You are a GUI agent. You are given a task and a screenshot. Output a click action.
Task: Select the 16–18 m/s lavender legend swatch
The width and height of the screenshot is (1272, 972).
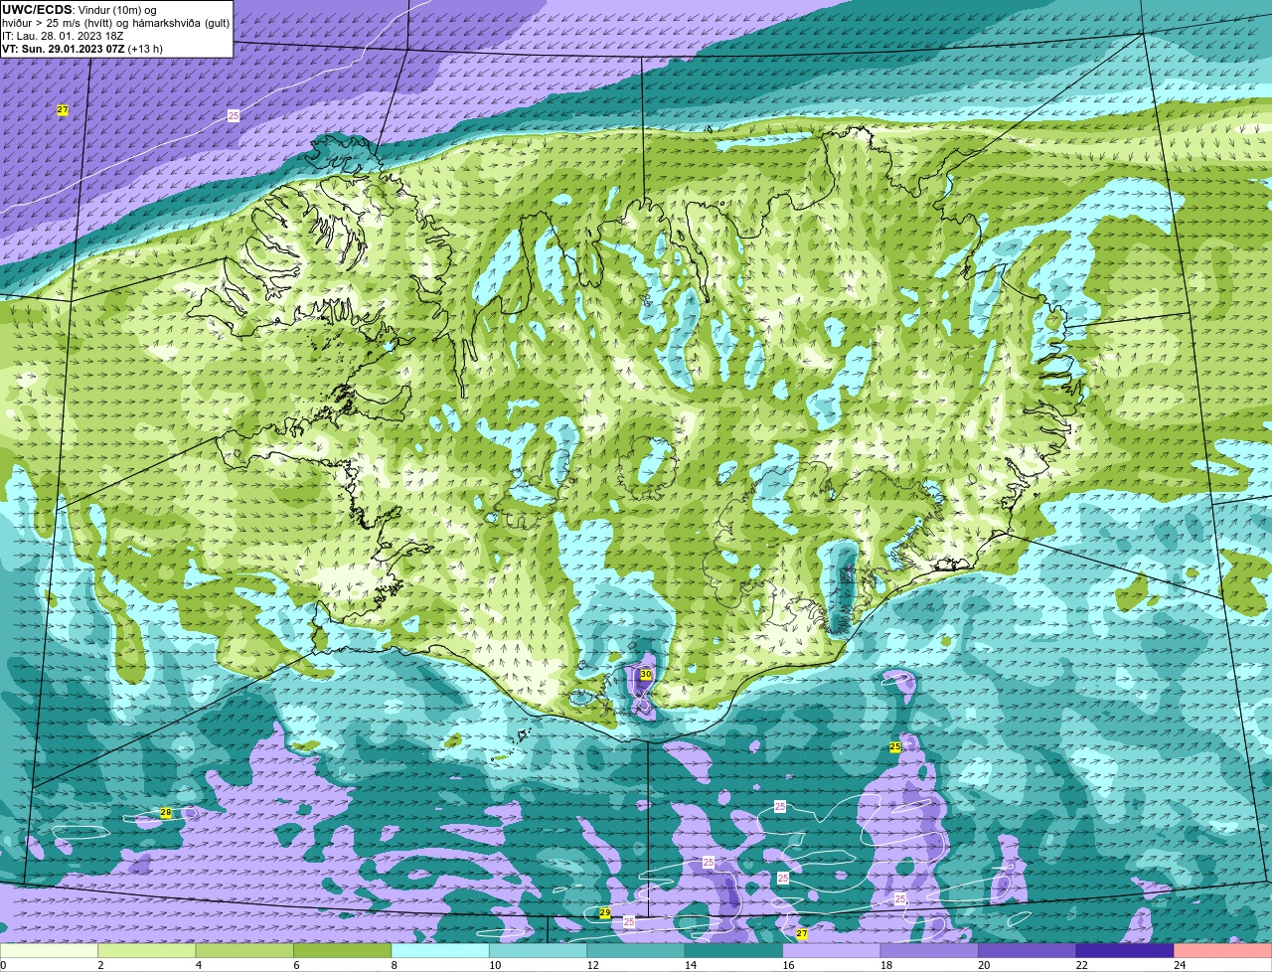coord(833,951)
